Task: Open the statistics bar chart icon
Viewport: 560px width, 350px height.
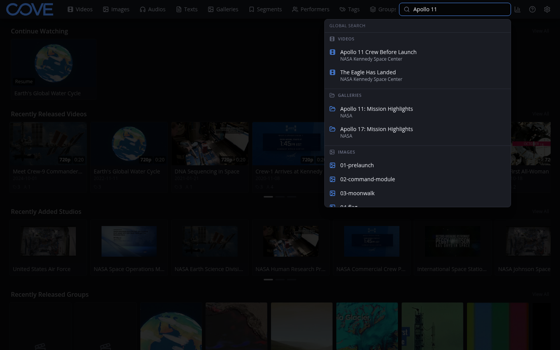Action: (517, 9)
